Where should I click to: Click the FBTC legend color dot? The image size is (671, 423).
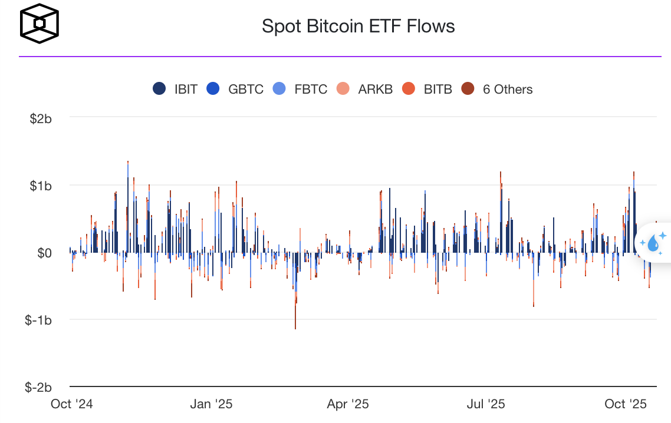[279, 90]
